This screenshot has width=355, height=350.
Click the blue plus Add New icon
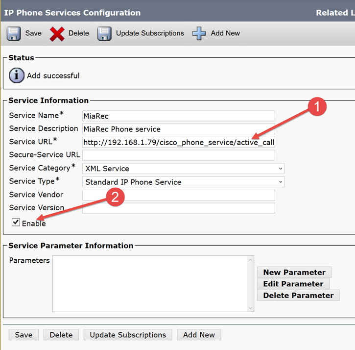click(x=199, y=33)
